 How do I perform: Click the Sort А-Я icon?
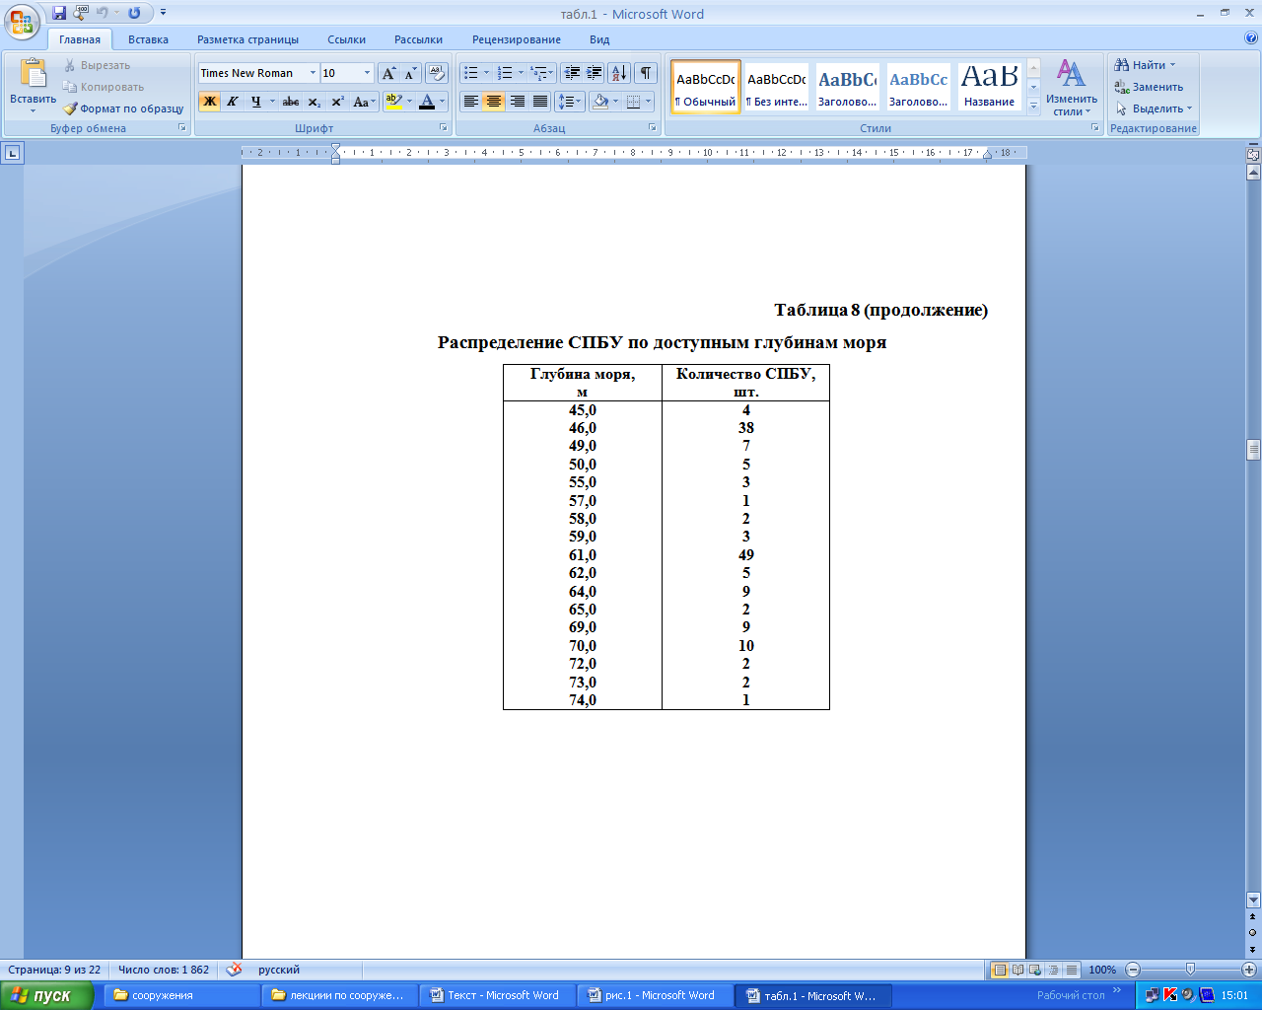coord(618,73)
